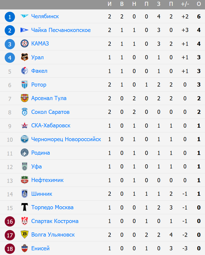Screen dimensions: 205x255
Task: Open the Спартак Кострома team link
Action: 55,221
